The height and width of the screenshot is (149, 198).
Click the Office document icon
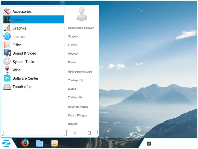point(7,45)
